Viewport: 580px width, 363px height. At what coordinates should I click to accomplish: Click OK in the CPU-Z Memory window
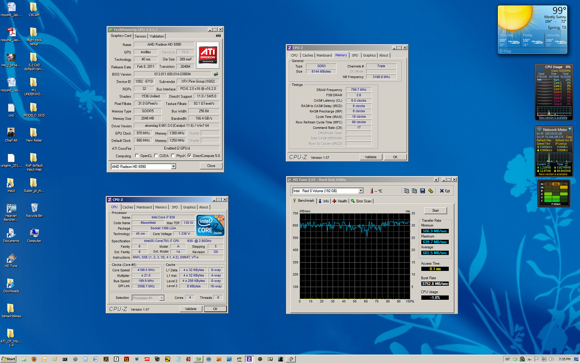pos(395,157)
